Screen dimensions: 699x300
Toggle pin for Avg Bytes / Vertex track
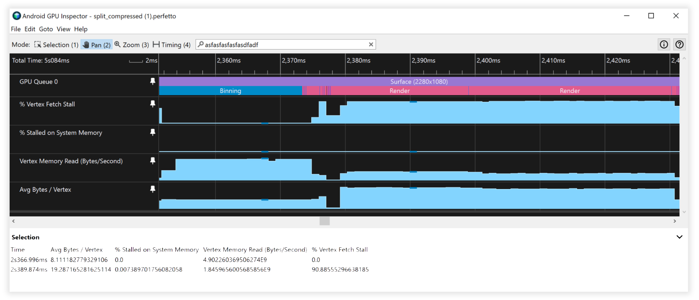(x=153, y=189)
